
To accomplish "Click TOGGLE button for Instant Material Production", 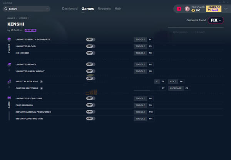I will (x=140, y=112).
